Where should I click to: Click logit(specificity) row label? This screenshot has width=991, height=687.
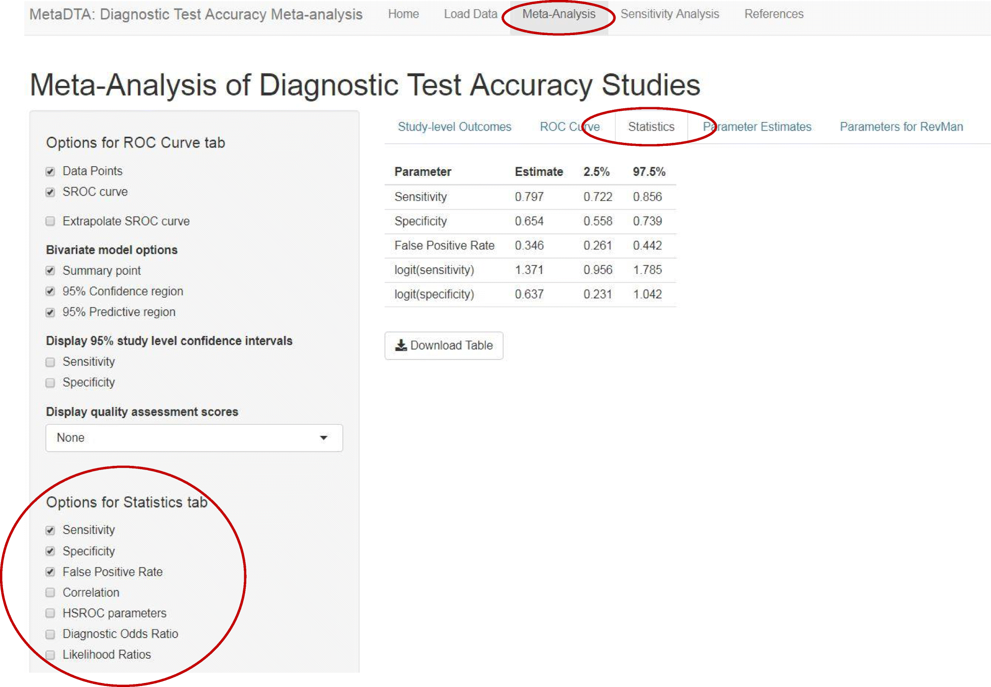[434, 294]
